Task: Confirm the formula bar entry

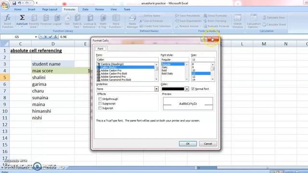Action: [x=51, y=37]
